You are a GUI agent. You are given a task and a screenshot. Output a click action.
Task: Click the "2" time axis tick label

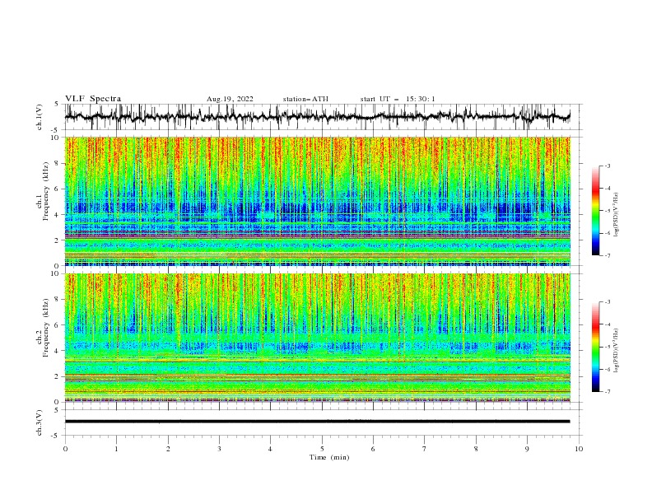click(x=168, y=449)
